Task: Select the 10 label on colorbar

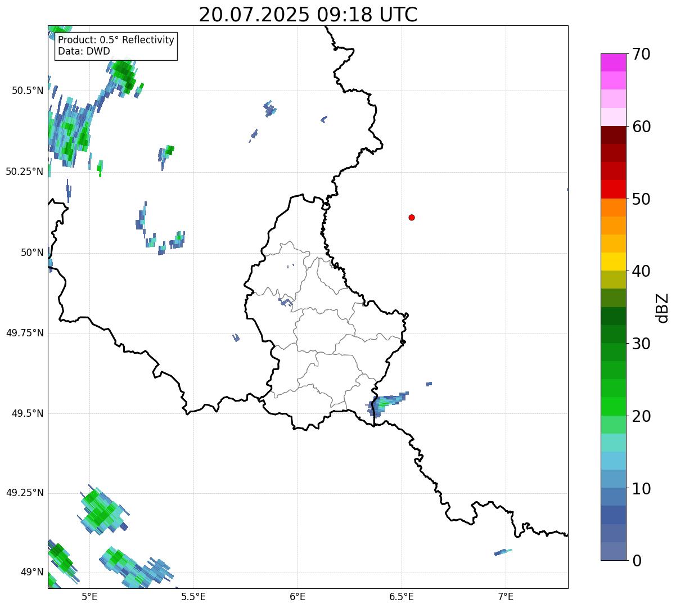Action: (x=641, y=489)
